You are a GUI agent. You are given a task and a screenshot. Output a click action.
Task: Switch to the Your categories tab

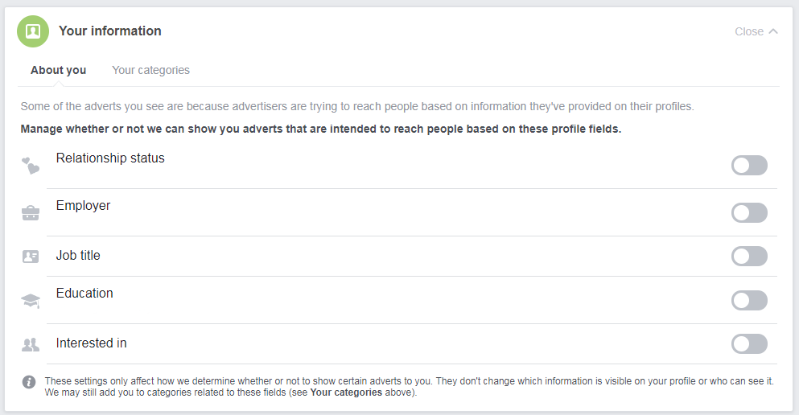tap(150, 70)
